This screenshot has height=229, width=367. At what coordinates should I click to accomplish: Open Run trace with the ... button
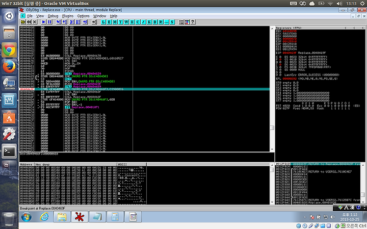point(166,22)
